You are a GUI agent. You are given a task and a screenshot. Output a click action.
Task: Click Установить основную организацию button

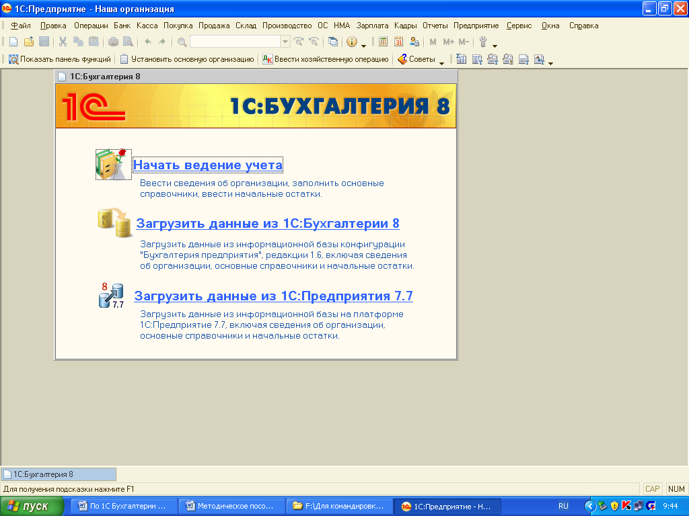click(187, 59)
